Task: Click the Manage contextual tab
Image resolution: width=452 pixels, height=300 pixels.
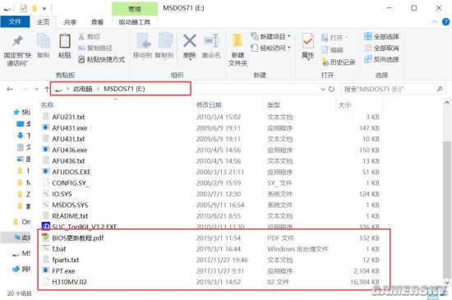Action: (135, 9)
